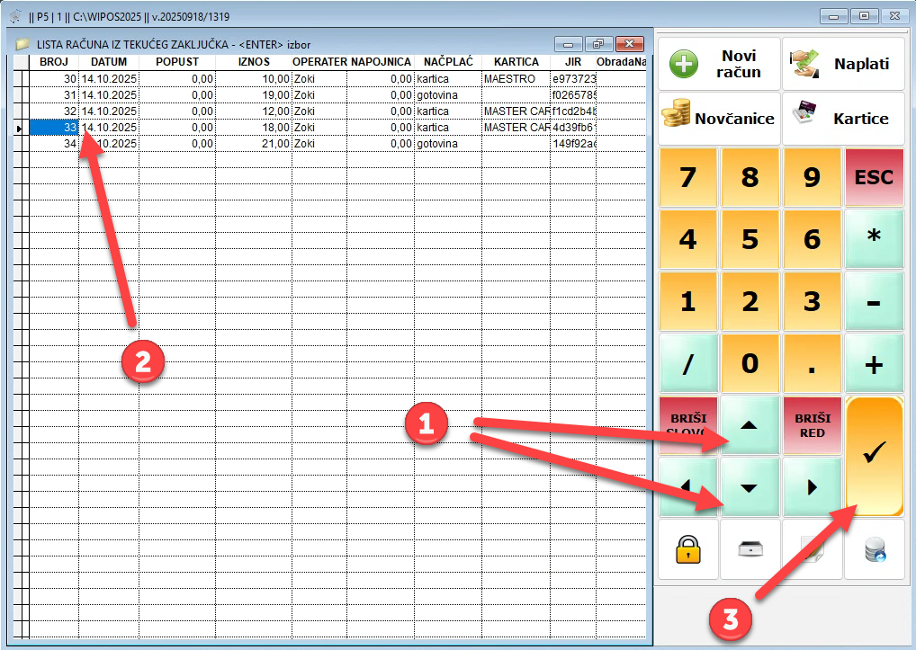Click the Naplati payment button
This screenshot has height=650, width=916.
[843, 64]
